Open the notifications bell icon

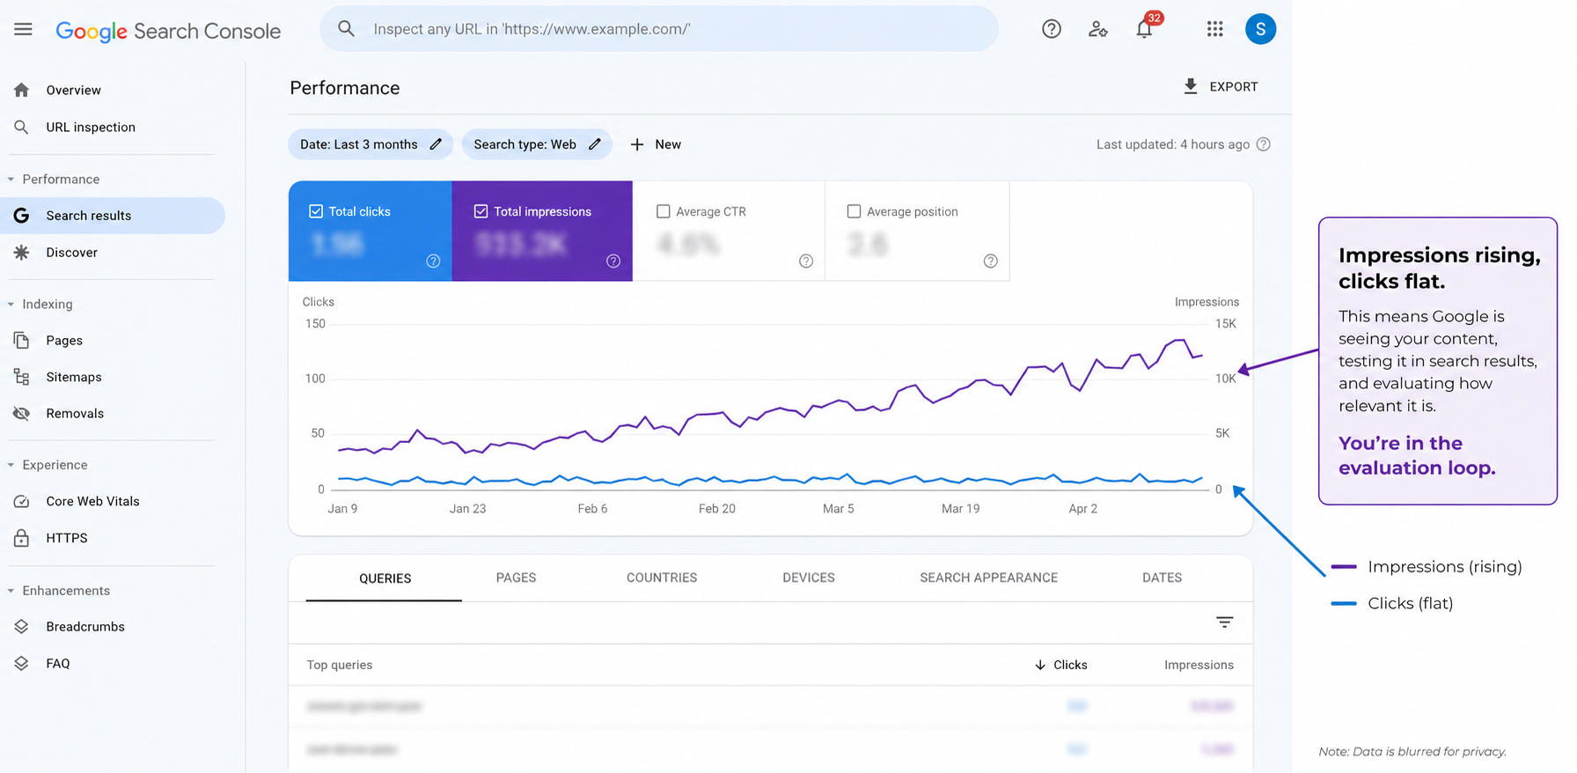tap(1144, 29)
